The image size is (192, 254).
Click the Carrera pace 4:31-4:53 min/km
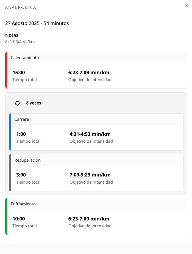coord(90,134)
